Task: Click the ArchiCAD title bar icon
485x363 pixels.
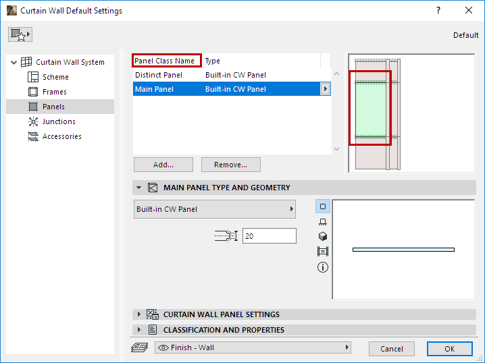Action: tap(11, 11)
